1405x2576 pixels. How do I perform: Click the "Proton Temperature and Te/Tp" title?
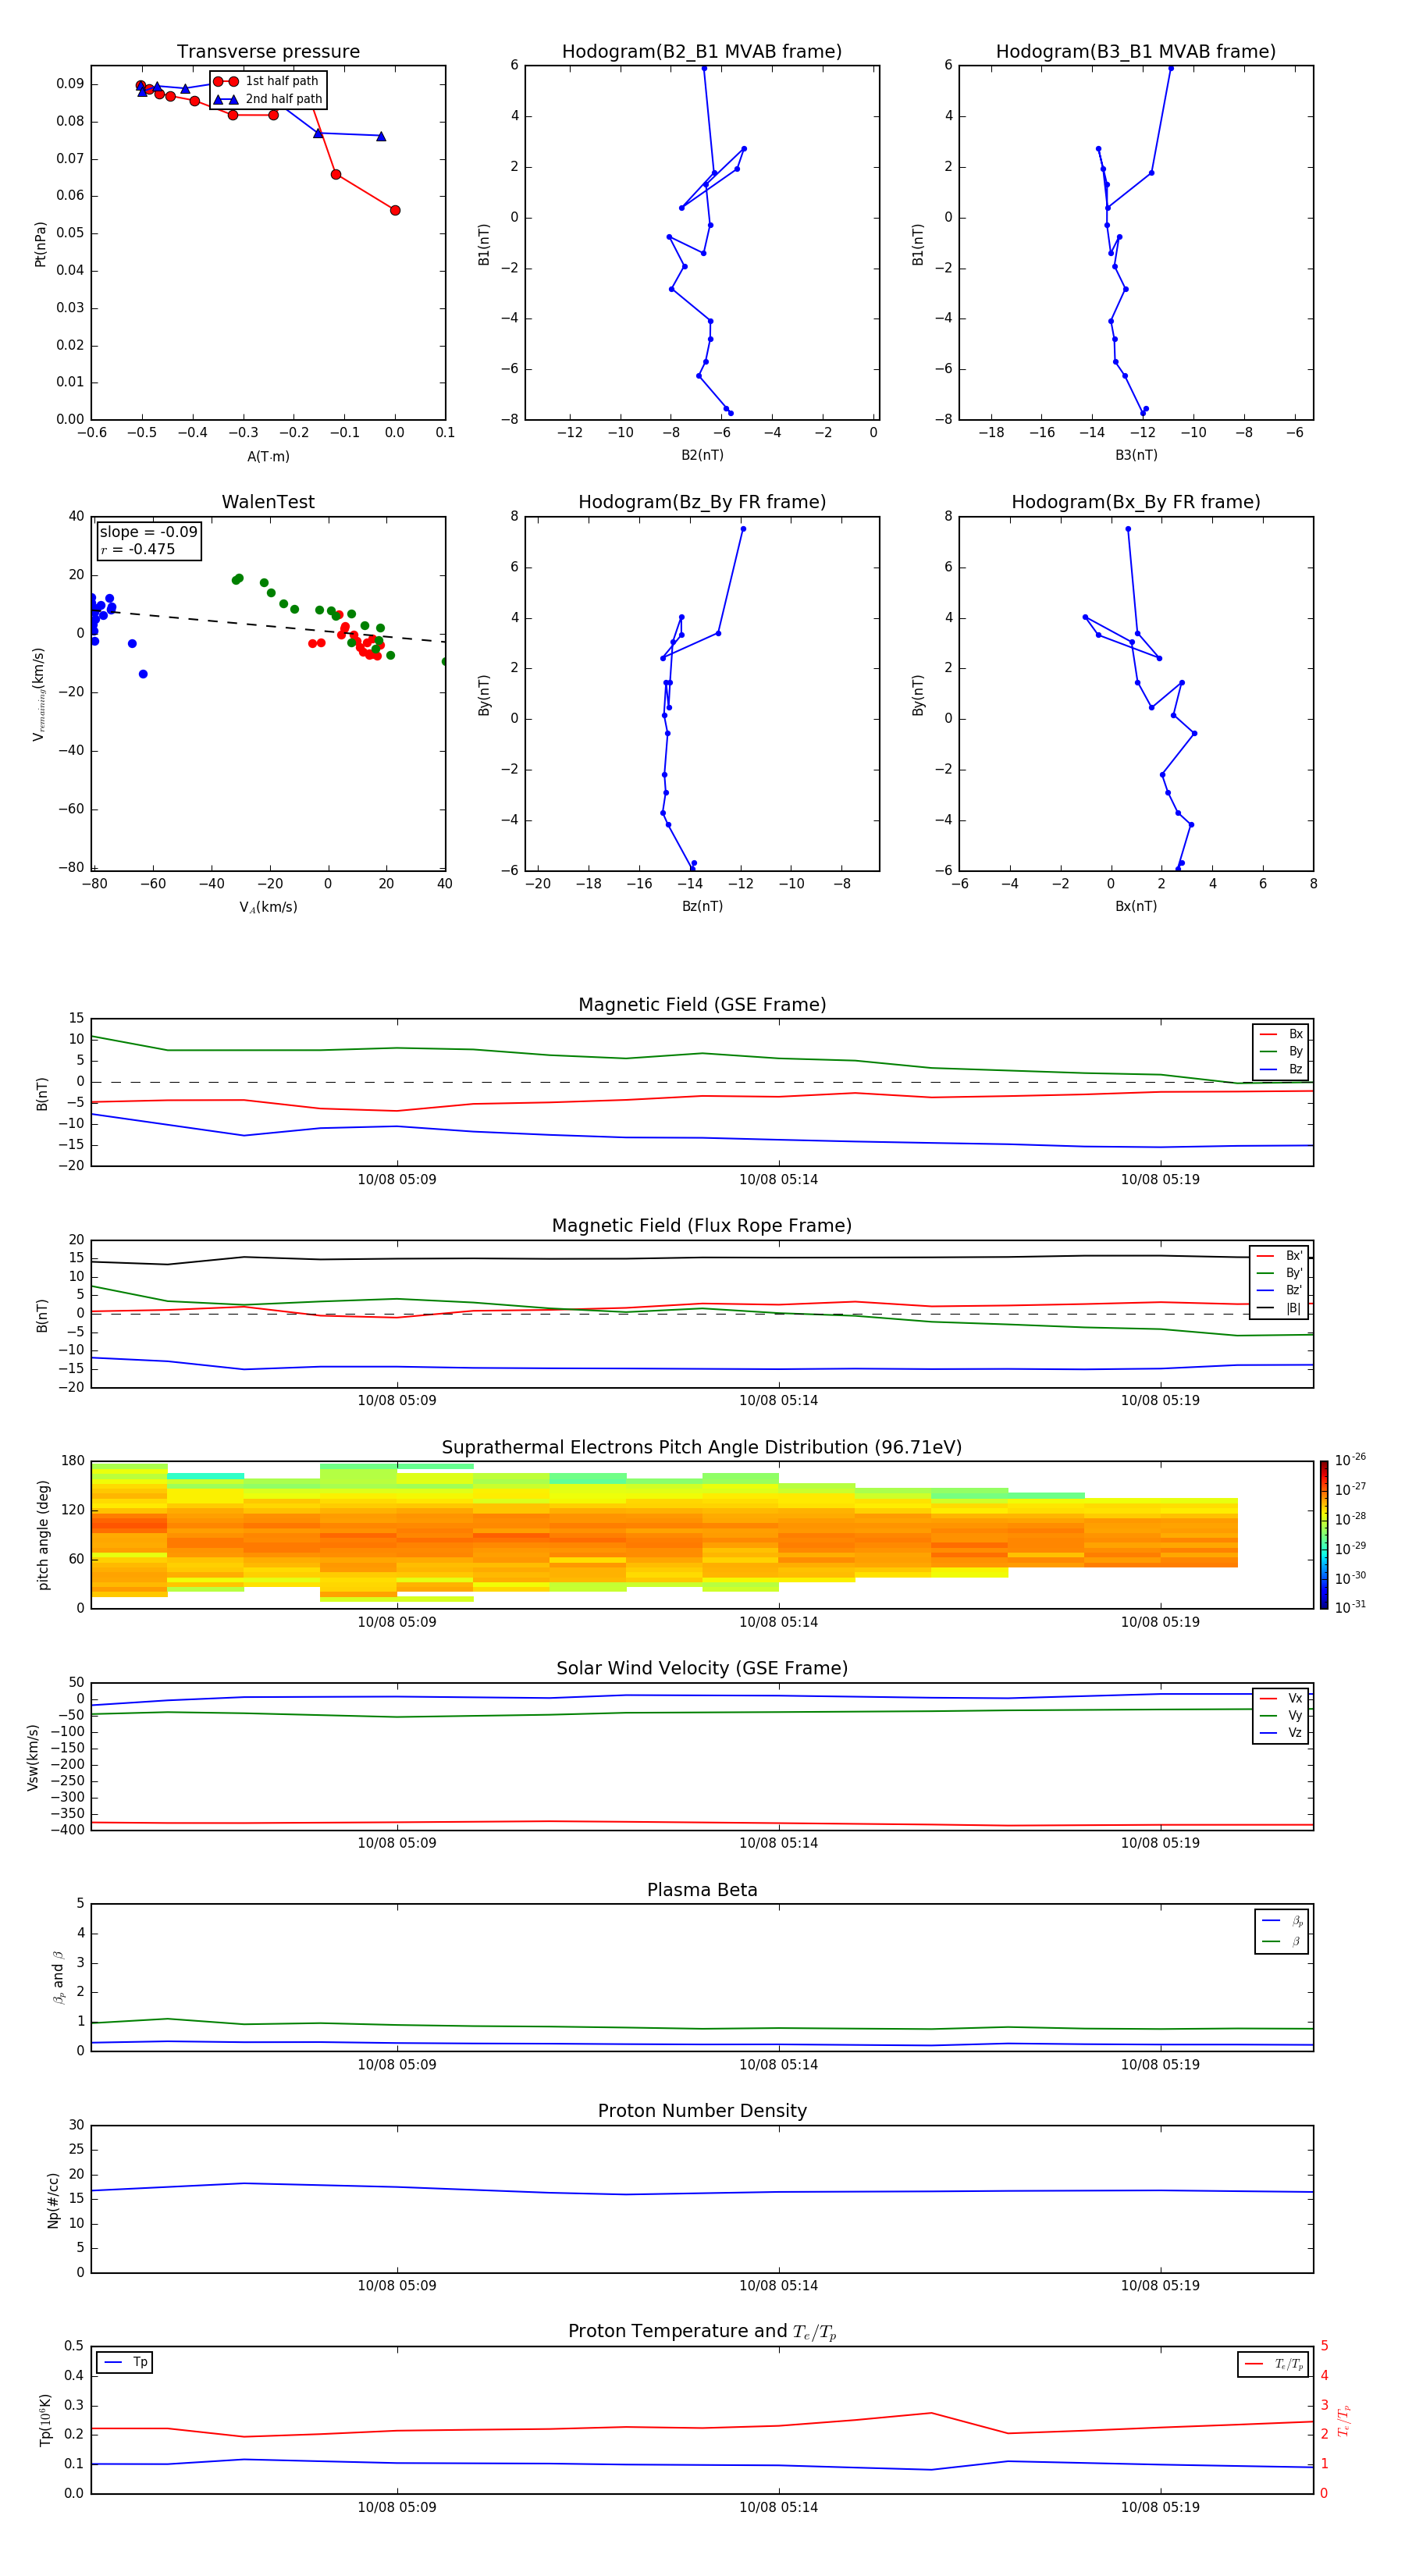702,2331
